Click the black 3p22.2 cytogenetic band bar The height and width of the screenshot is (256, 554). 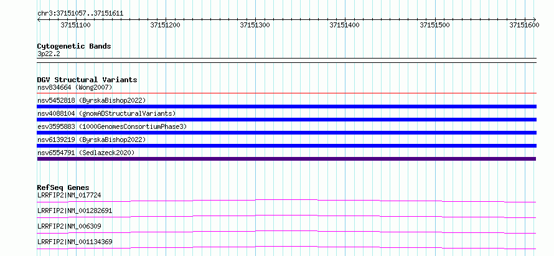(287, 60)
